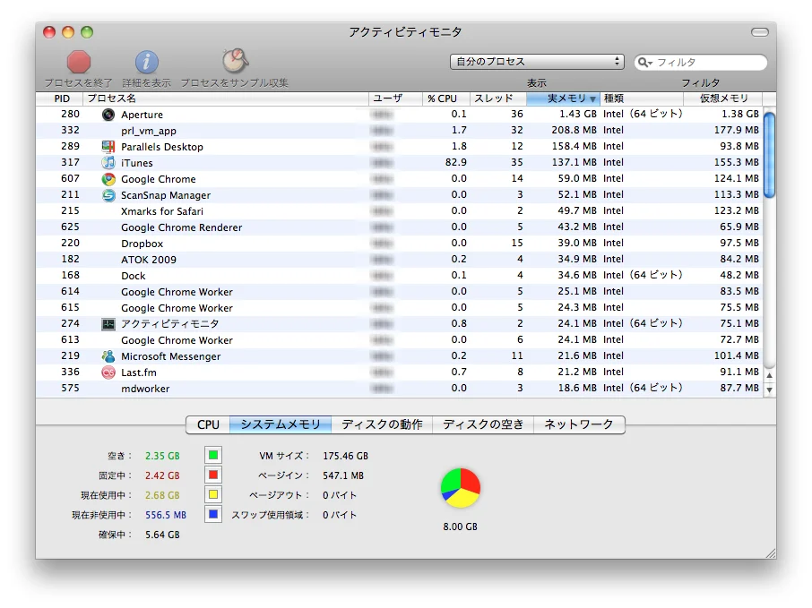Select the Microsoft Messenger icon
Viewport: 812px width, 608px height.
pos(108,356)
